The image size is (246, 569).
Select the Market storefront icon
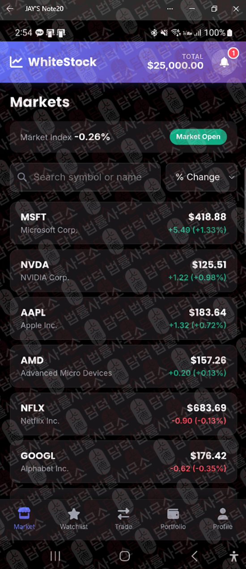pyautogui.click(x=24, y=514)
